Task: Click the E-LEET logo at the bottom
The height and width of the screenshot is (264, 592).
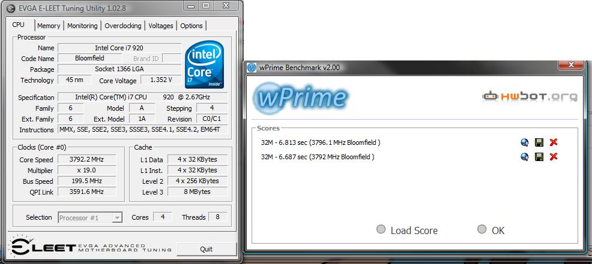Action: 91,247
